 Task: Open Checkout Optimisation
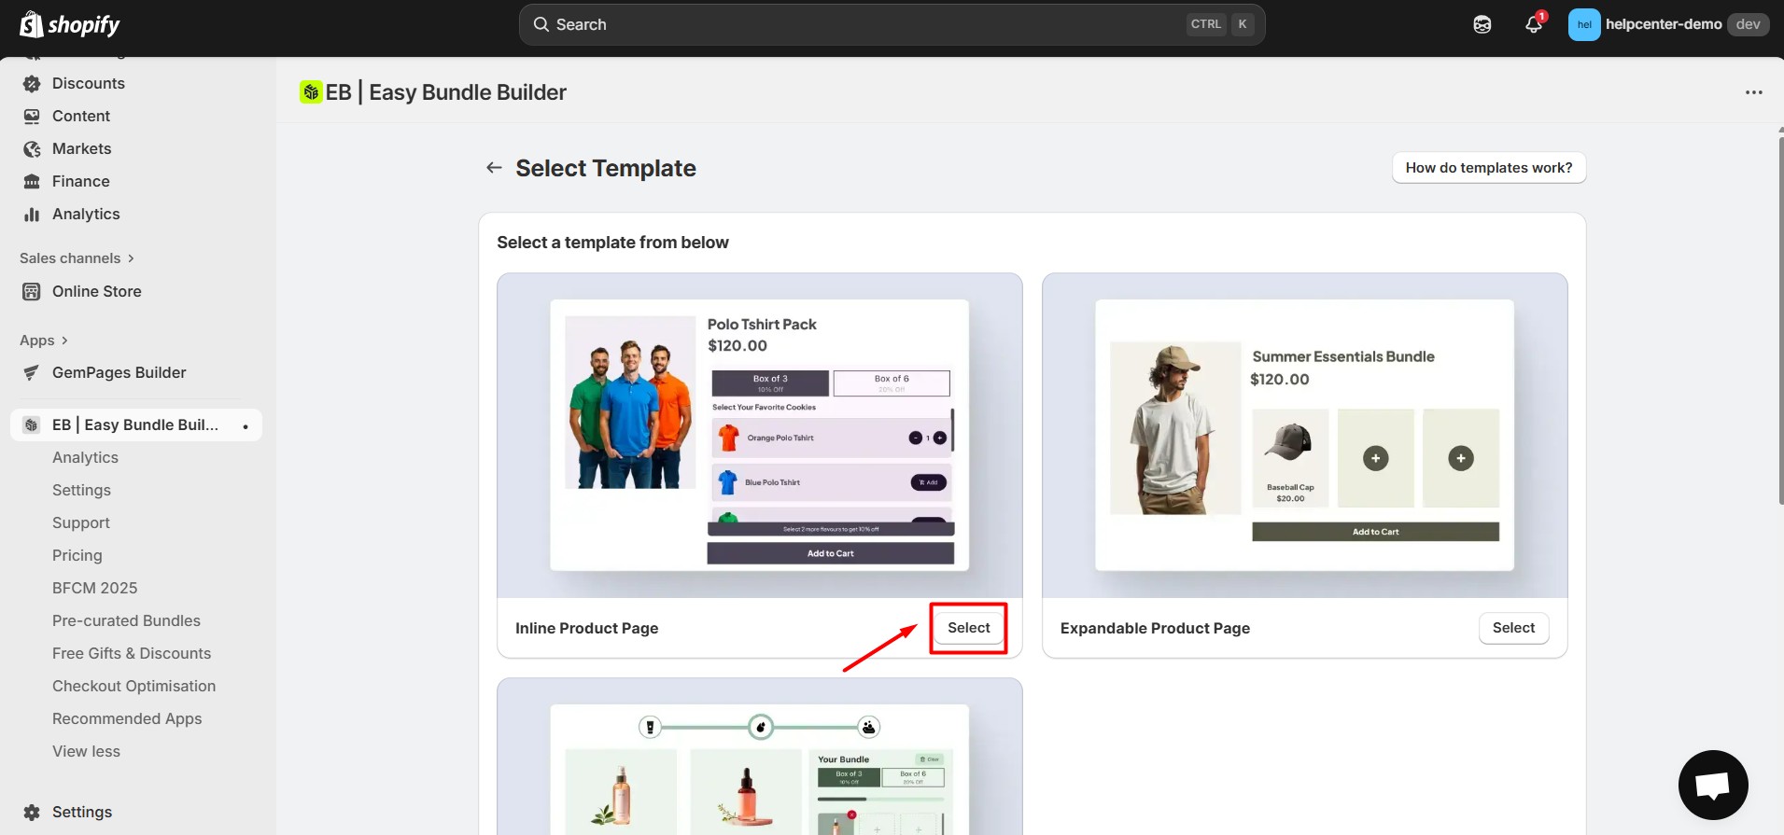click(133, 687)
